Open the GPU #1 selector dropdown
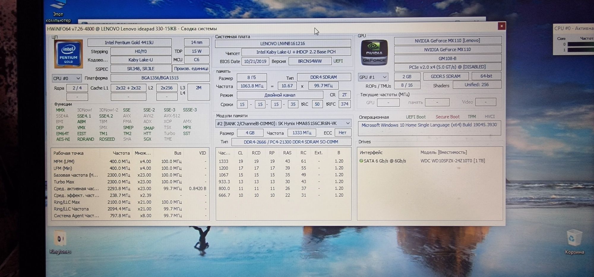This screenshot has width=594, height=277. pyautogui.click(x=373, y=77)
